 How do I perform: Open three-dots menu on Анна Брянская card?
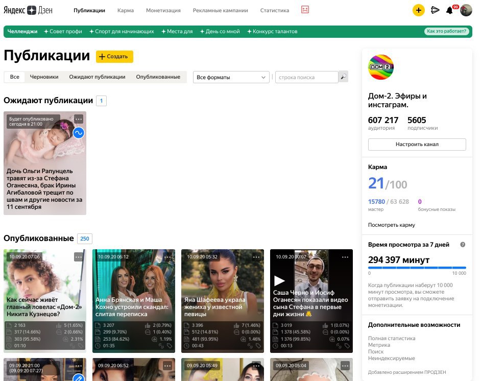point(167,257)
